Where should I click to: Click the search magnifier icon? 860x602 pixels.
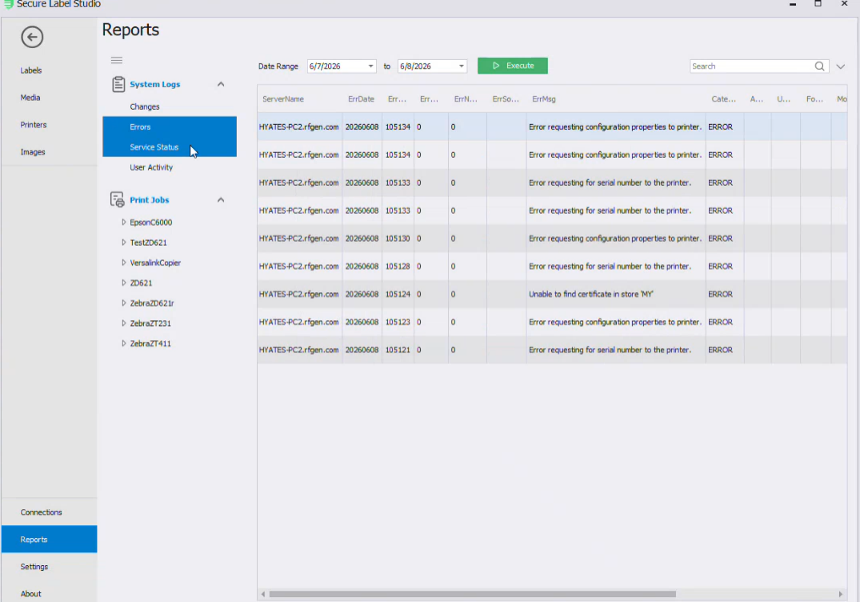819,66
